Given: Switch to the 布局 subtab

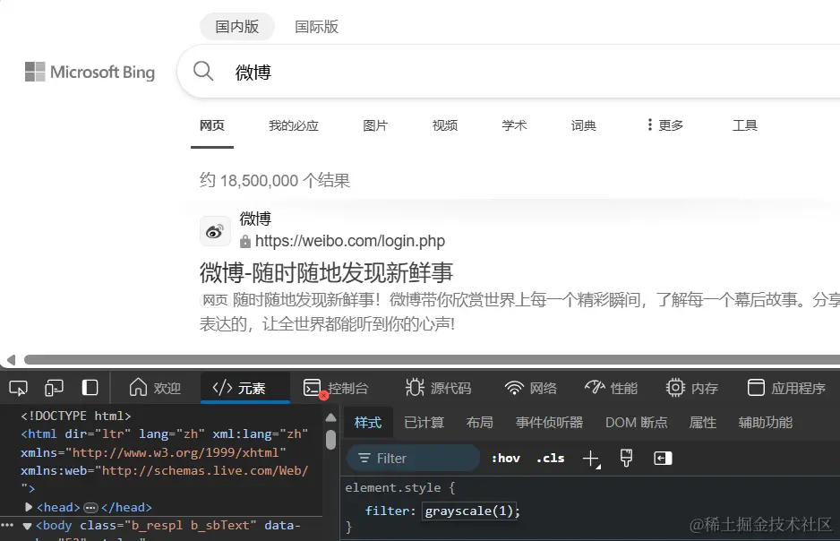Looking at the screenshot, I should [x=479, y=423].
